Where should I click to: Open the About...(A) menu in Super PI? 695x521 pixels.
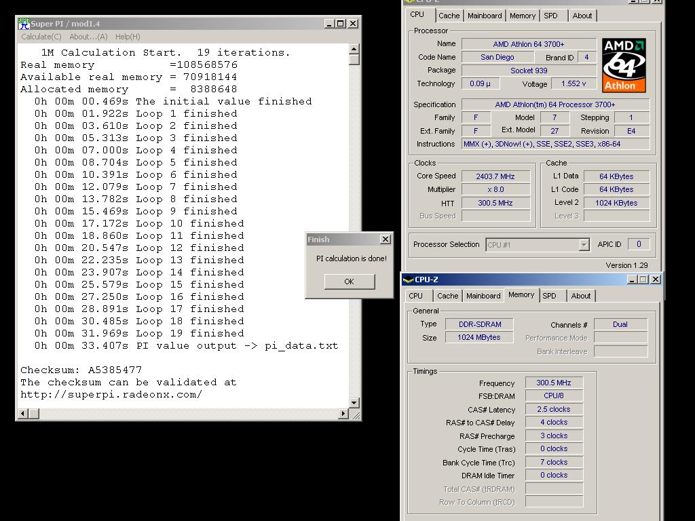(89, 37)
